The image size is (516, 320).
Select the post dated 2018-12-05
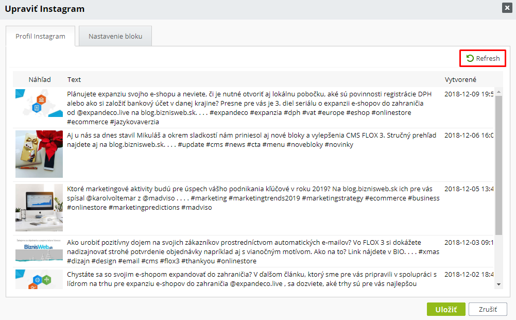tap(253, 208)
